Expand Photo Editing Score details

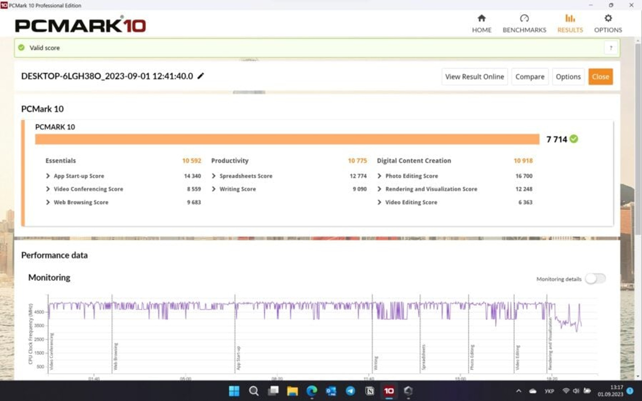click(379, 176)
